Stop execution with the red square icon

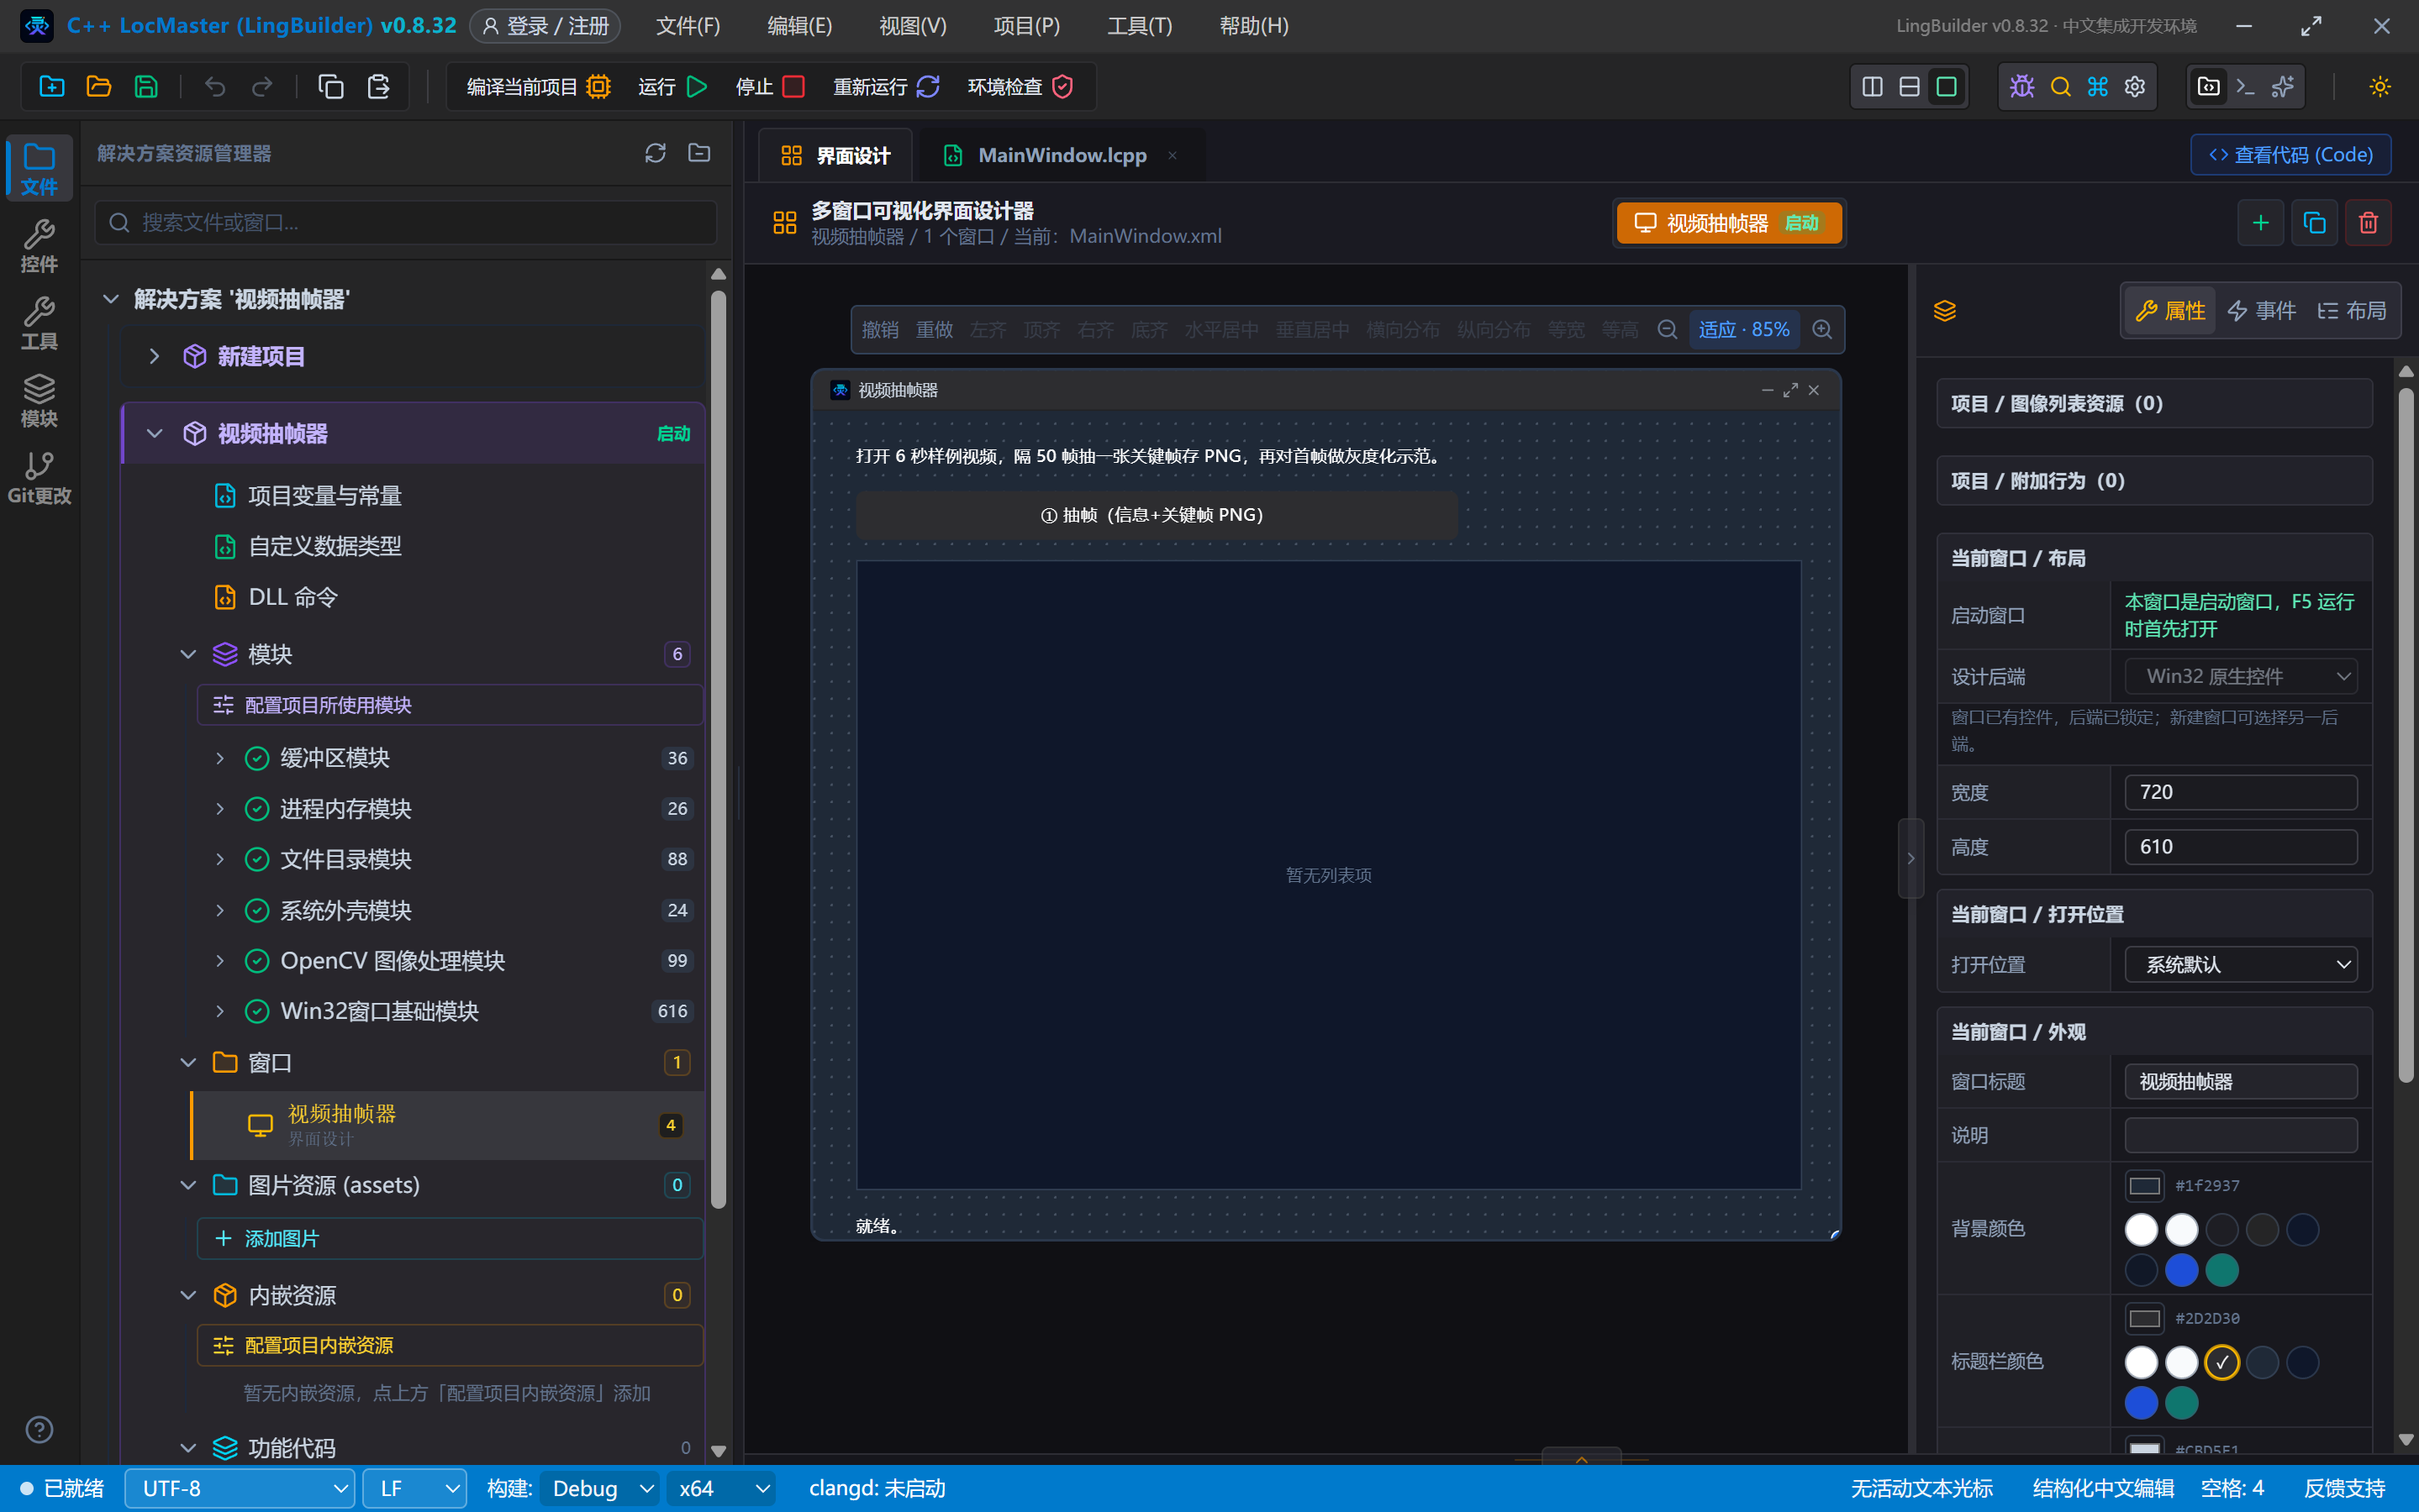coord(793,87)
